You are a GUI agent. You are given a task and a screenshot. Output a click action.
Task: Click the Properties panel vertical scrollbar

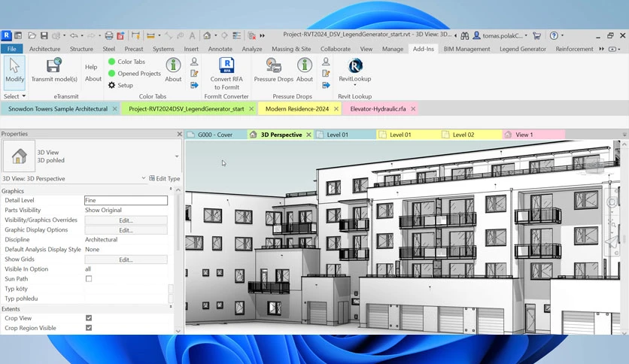pos(178,221)
